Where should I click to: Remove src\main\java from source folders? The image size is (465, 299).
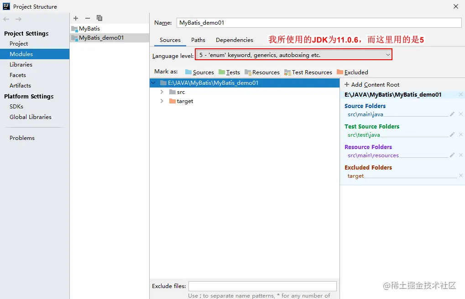(460, 114)
